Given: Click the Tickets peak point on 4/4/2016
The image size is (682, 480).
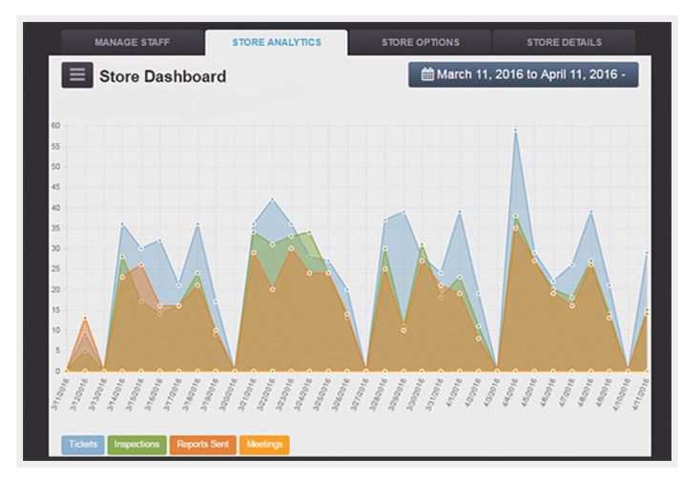Looking at the screenshot, I should pos(516,130).
